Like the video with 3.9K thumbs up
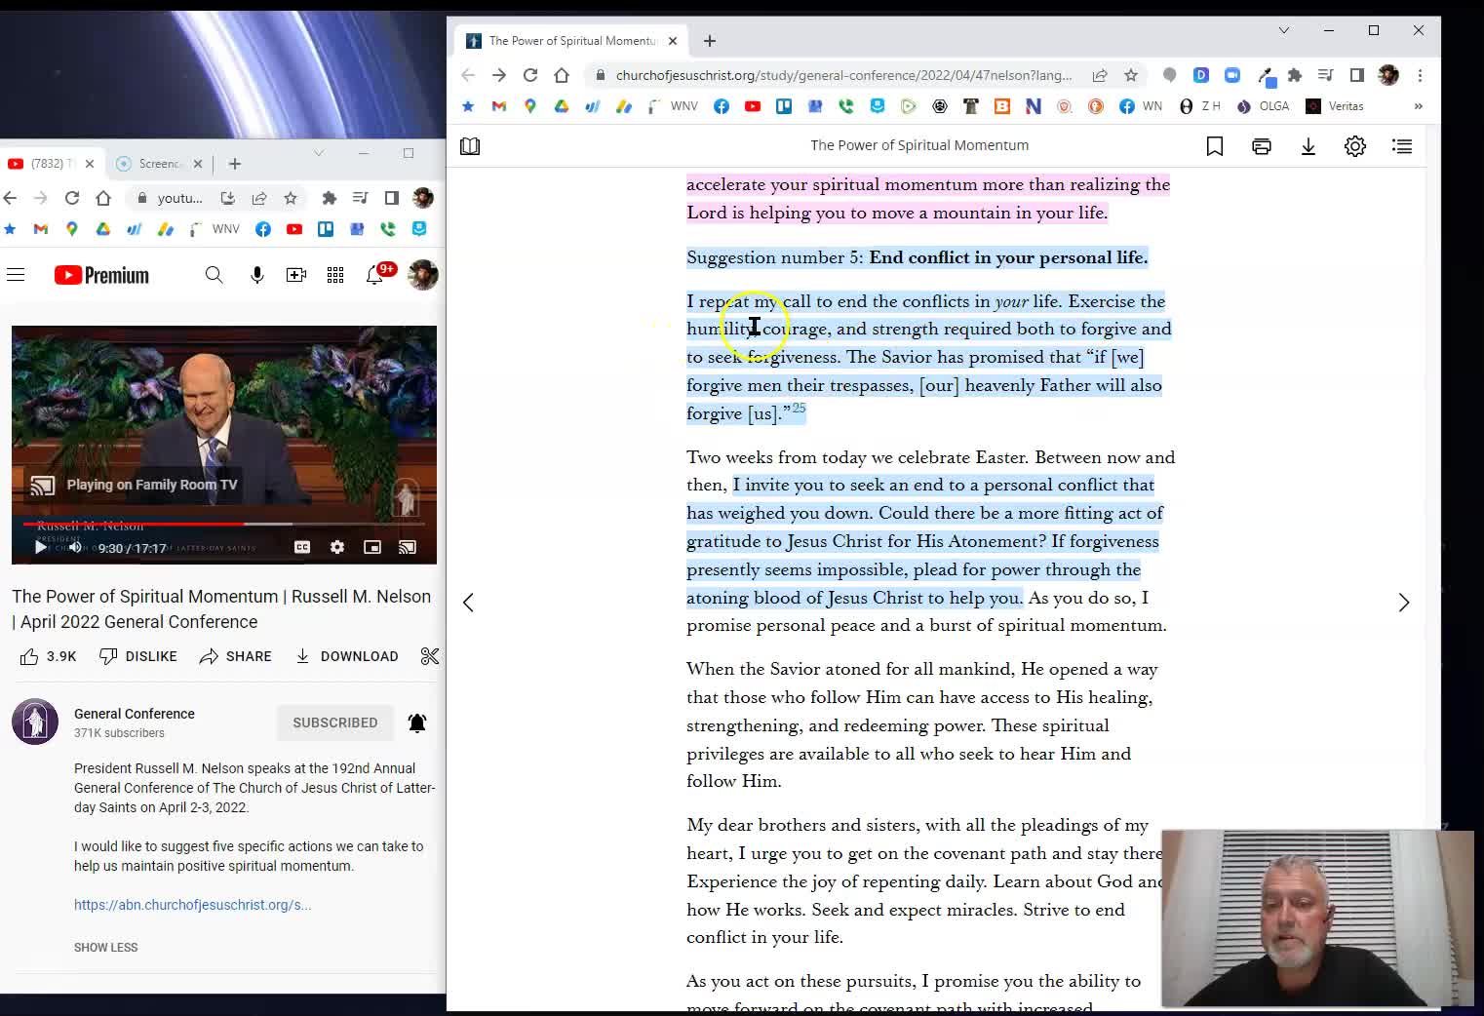1484x1016 pixels. [x=48, y=656]
